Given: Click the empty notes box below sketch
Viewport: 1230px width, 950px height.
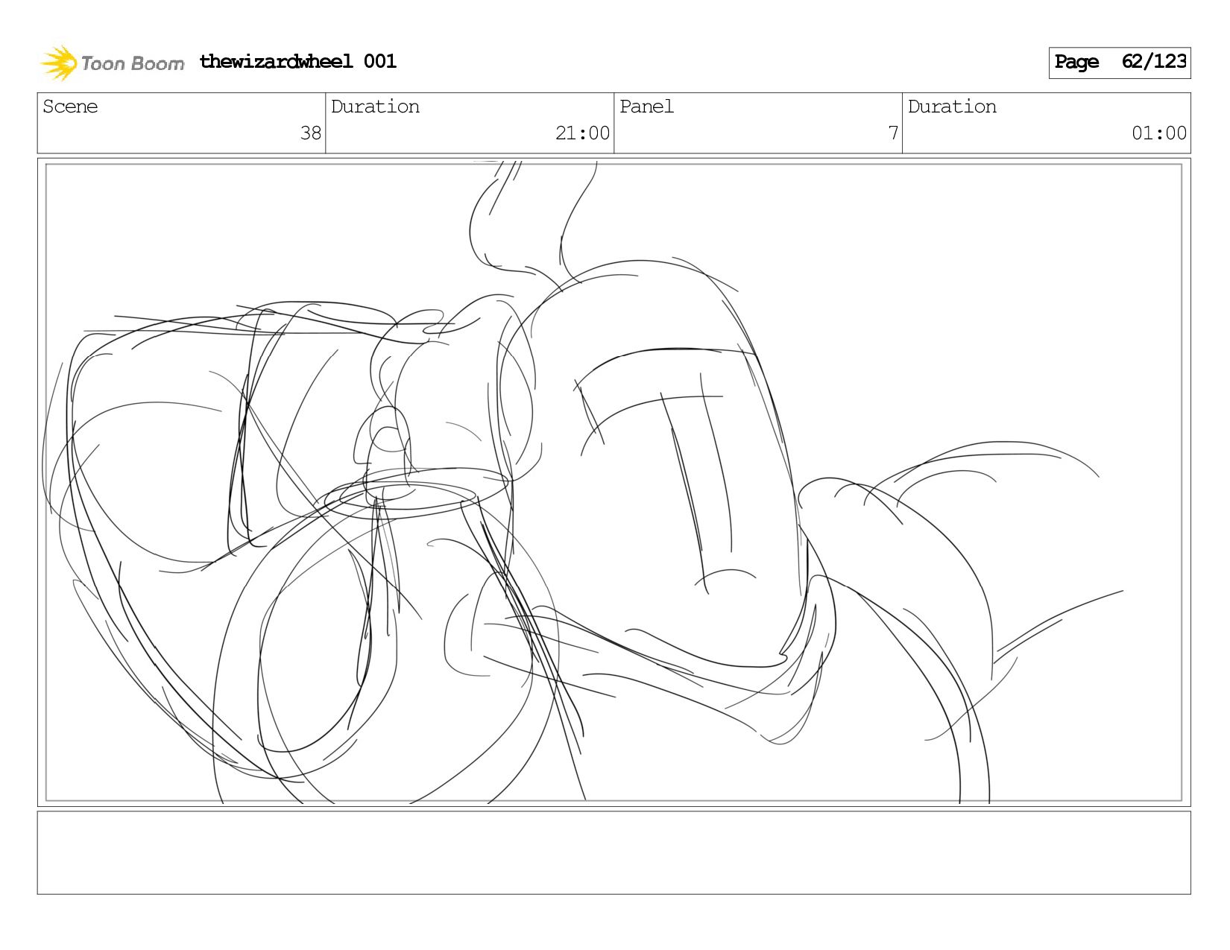Looking at the screenshot, I should coord(614,852).
